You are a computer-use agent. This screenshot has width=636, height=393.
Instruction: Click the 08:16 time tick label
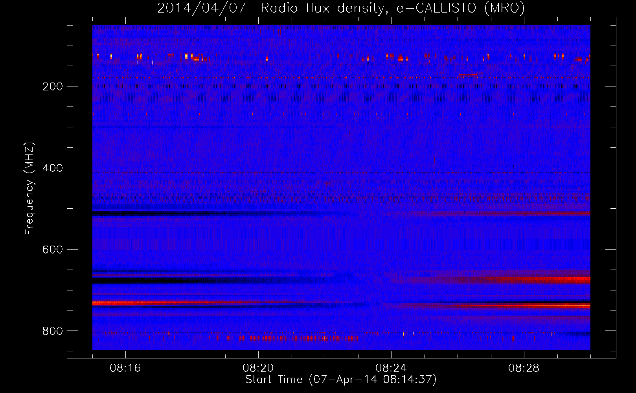(125, 368)
